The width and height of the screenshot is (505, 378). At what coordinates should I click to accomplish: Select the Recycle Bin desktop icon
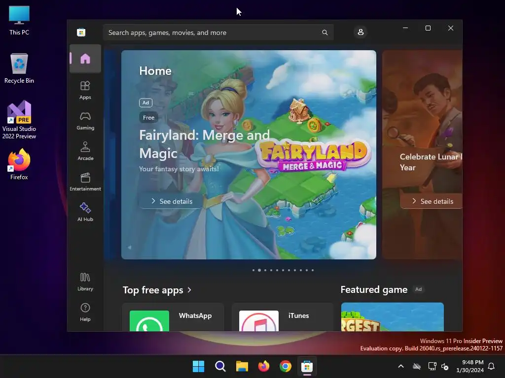[x=19, y=68]
